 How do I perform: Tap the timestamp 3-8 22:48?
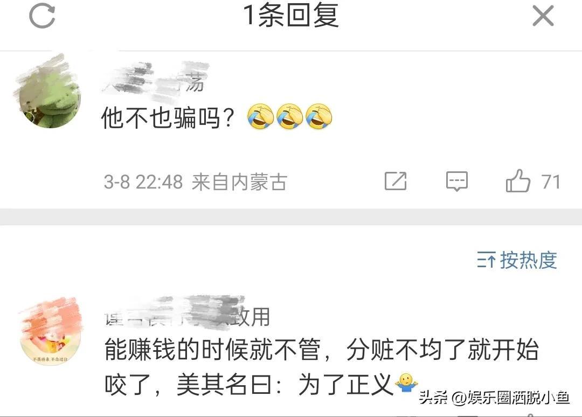coord(143,182)
